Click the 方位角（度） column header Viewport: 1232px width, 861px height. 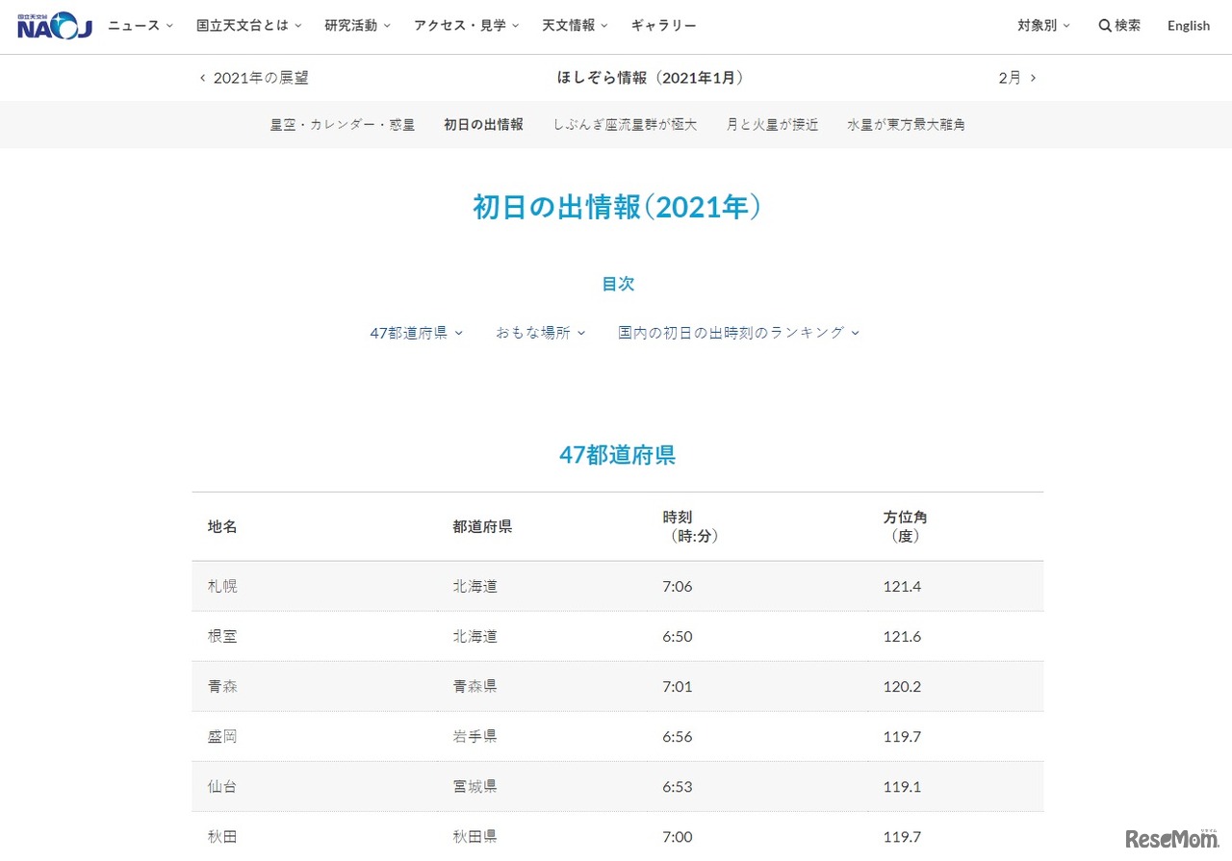(906, 527)
